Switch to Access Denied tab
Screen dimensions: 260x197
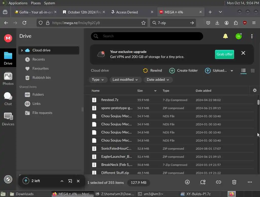click(132, 12)
